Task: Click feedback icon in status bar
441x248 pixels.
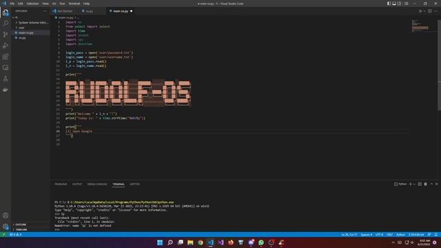Action: [x=429, y=234]
